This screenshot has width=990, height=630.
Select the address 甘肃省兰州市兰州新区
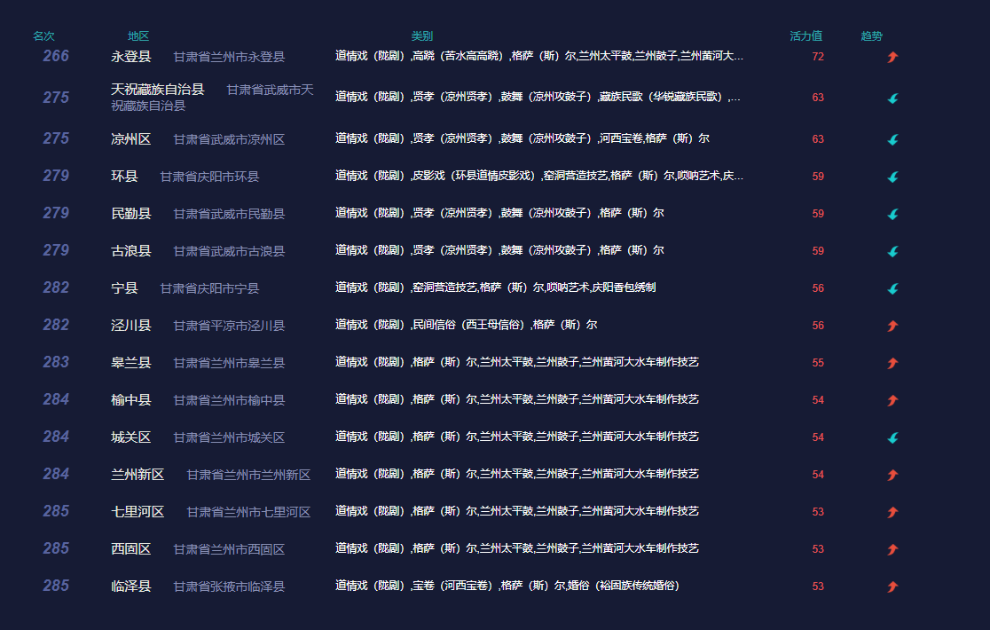pos(248,473)
